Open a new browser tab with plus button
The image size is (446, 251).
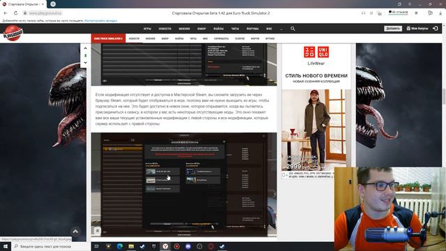53,4
